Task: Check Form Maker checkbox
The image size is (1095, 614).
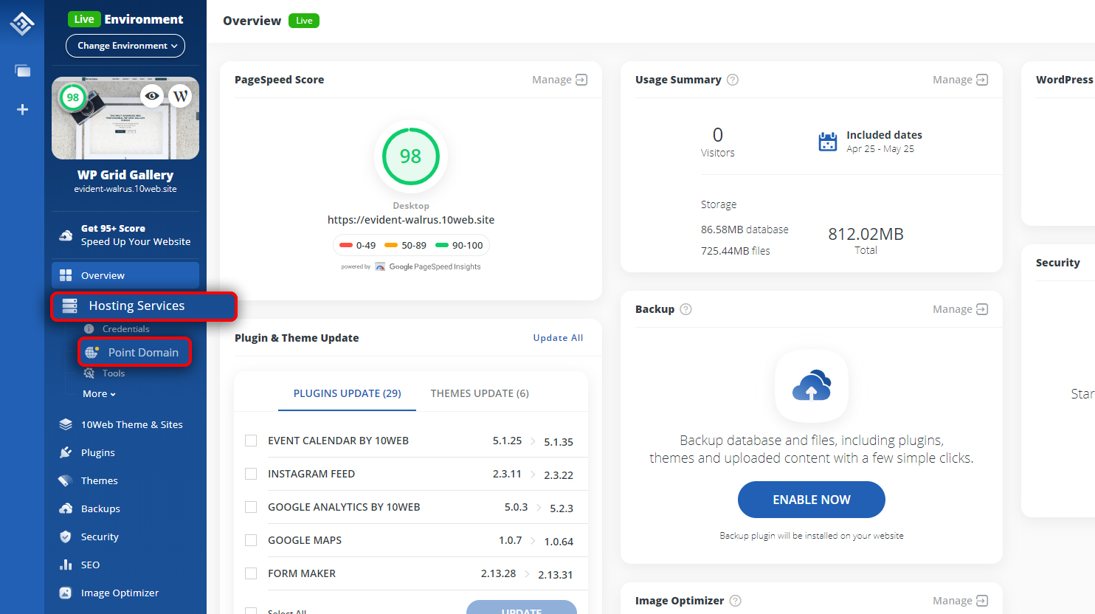Action: click(x=251, y=573)
